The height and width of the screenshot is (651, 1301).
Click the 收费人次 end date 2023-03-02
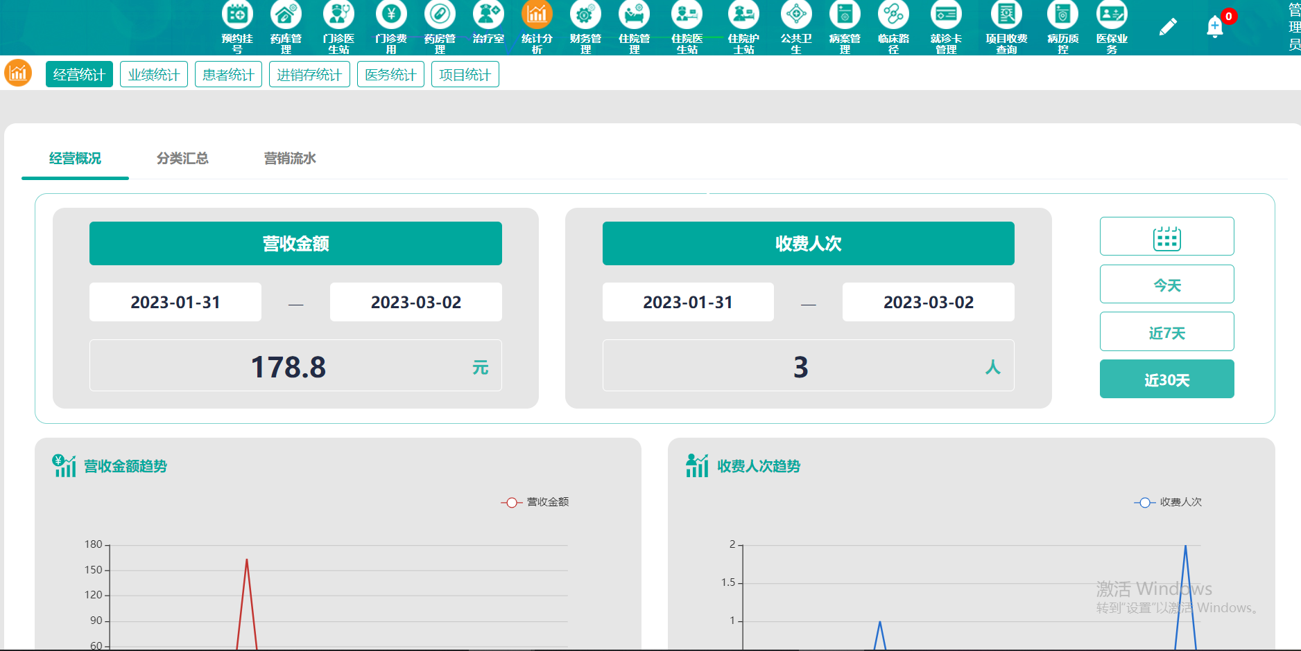[x=929, y=302]
